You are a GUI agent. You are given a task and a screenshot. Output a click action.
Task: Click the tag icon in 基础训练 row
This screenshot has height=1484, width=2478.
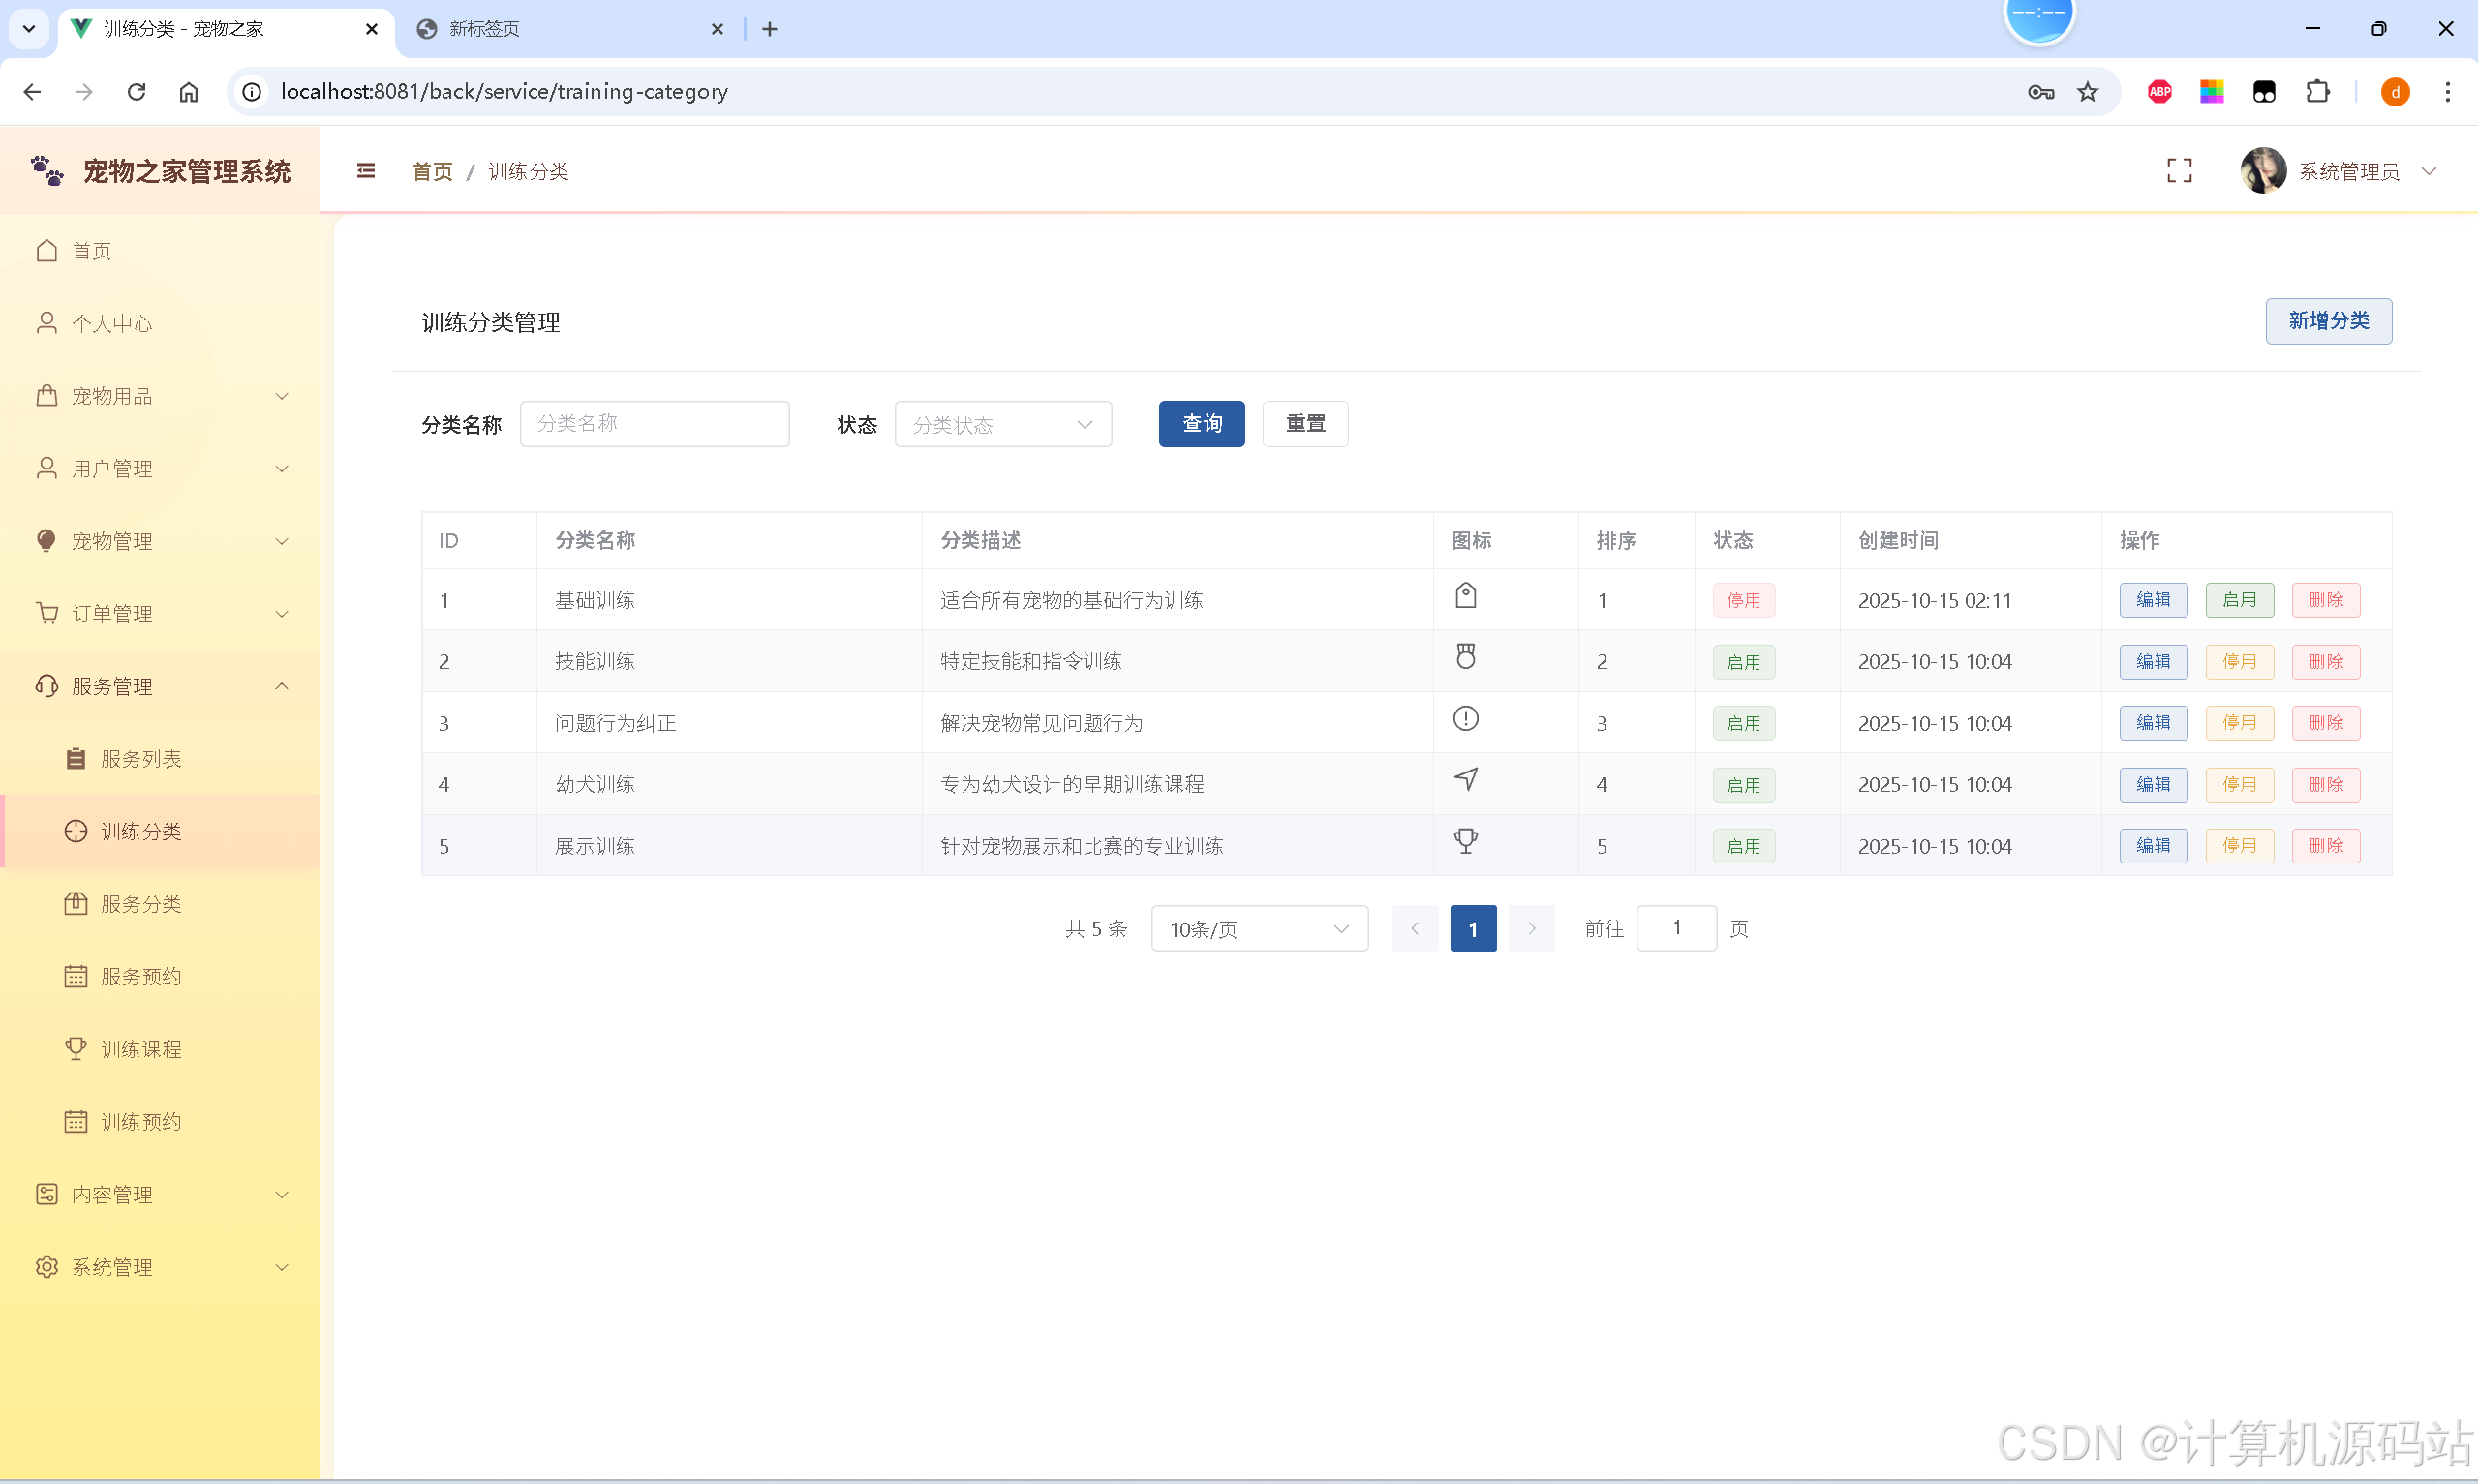coord(1465,596)
